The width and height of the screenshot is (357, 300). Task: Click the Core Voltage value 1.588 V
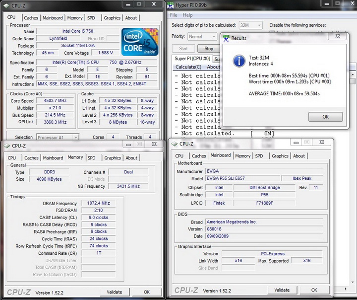tap(106, 53)
